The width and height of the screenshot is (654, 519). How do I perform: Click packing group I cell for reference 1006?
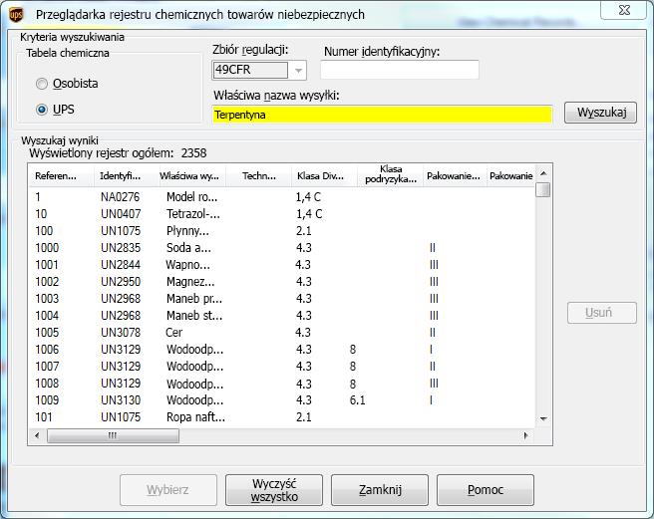click(x=431, y=350)
